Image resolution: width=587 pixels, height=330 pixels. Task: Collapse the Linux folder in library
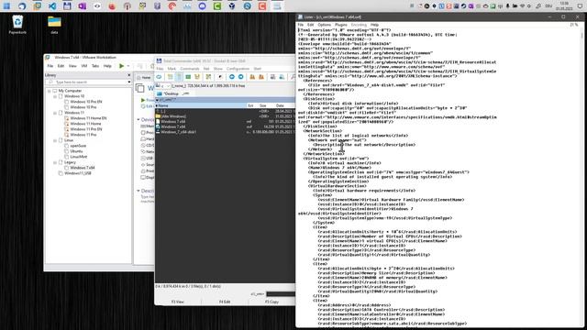[55, 140]
